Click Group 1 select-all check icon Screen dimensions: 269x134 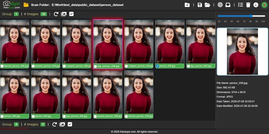point(71,14)
